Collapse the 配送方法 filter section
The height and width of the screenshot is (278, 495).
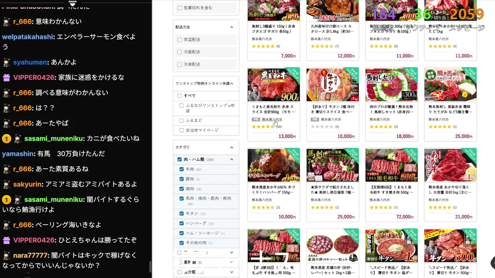pyautogui.click(x=232, y=27)
